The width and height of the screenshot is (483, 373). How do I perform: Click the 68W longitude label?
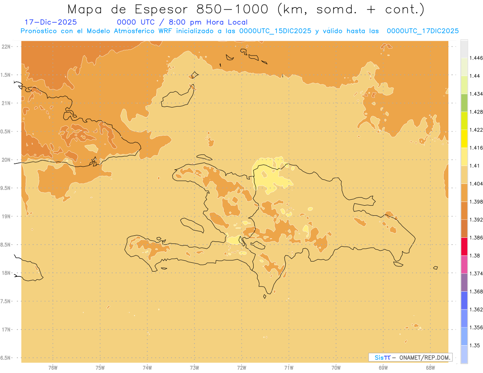[x=430, y=368]
